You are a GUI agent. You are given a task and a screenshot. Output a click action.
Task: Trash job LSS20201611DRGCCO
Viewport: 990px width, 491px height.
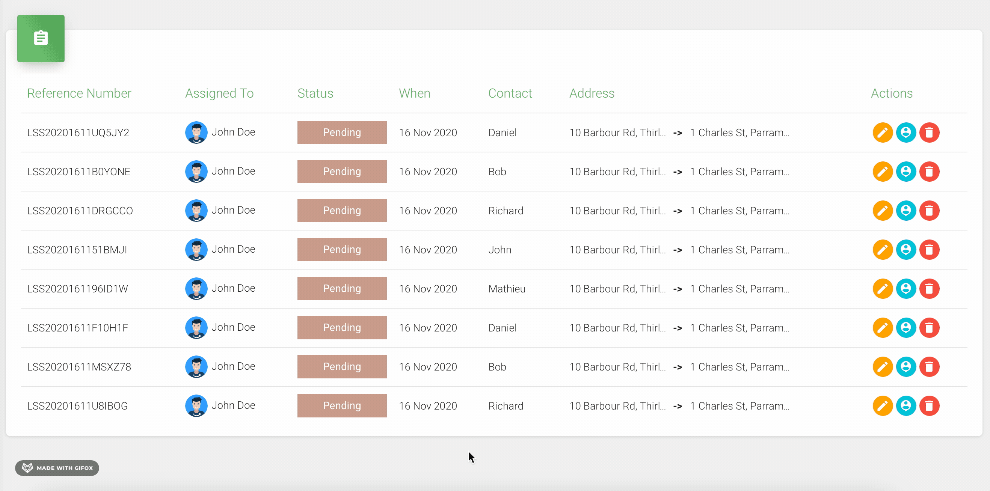[x=929, y=211]
